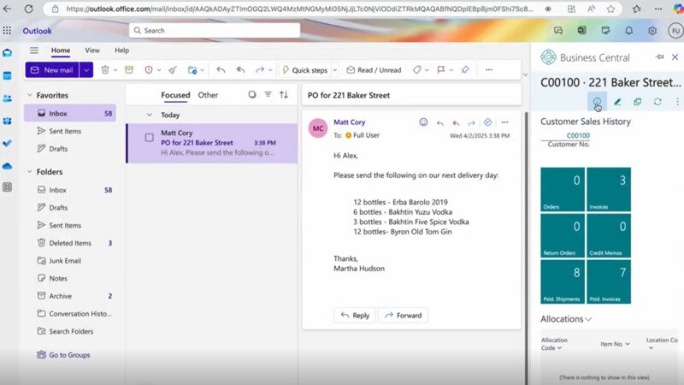This screenshot has height=385, width=684.
Task: Click the Outlook Search box
Action: click(215, 31)
